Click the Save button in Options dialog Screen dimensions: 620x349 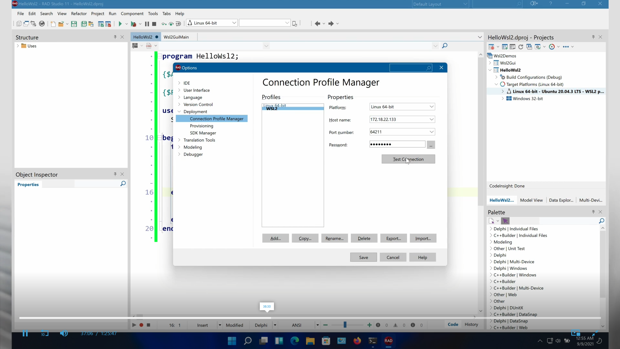[363, 257]
